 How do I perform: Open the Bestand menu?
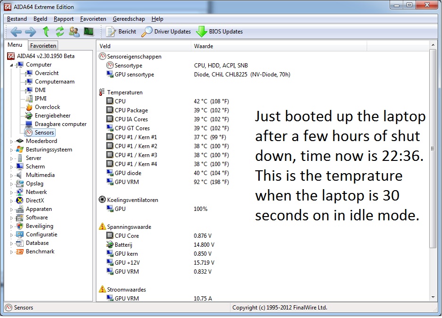(17, 19)
